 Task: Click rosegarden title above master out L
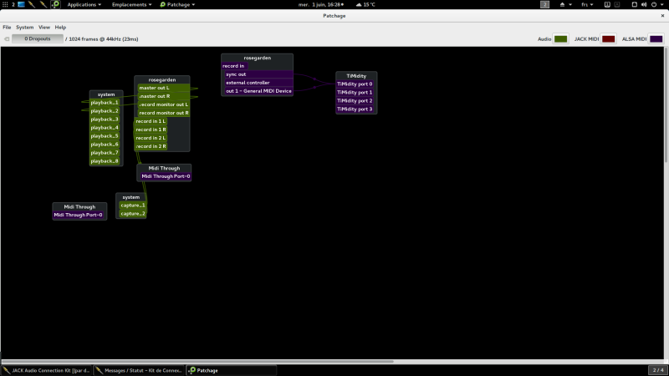162,79
